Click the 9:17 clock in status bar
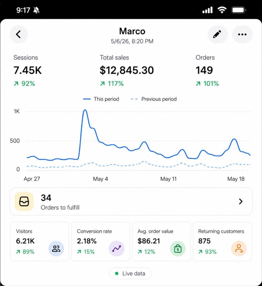The image size is (262, 286). pyautogui.click(x=23, y=10)
